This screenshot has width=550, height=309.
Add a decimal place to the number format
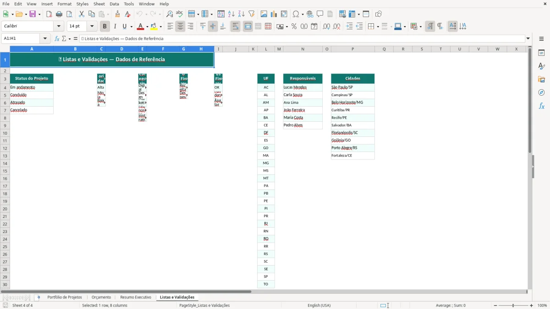pos(326,27)
